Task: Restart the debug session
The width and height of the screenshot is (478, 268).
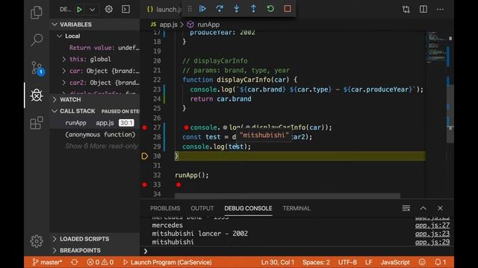Action: pyautogui.click(x=270, y=8)
